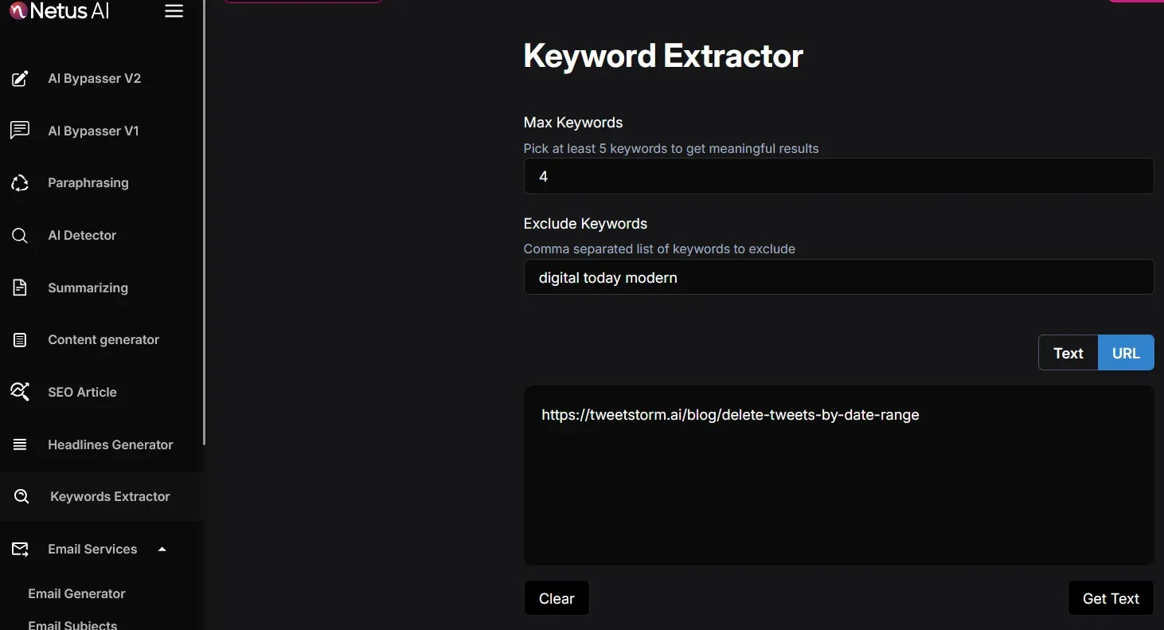Click the sidebar vertical scrollbar

[x=205, y=222]
